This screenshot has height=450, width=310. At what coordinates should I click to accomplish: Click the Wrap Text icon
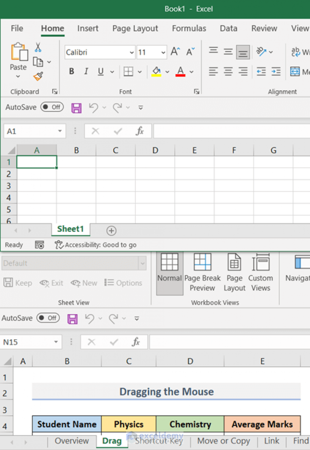pos(295,52)
